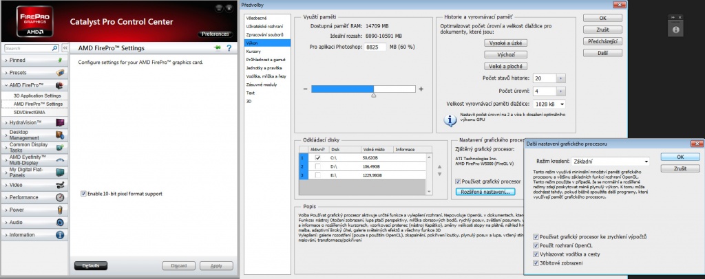Toggle Enable 10-bit pixel format support
The image size is (705, 279).
point(83,194)
